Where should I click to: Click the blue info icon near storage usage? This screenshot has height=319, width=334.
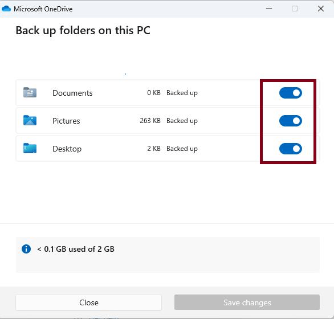click(26, 249)
